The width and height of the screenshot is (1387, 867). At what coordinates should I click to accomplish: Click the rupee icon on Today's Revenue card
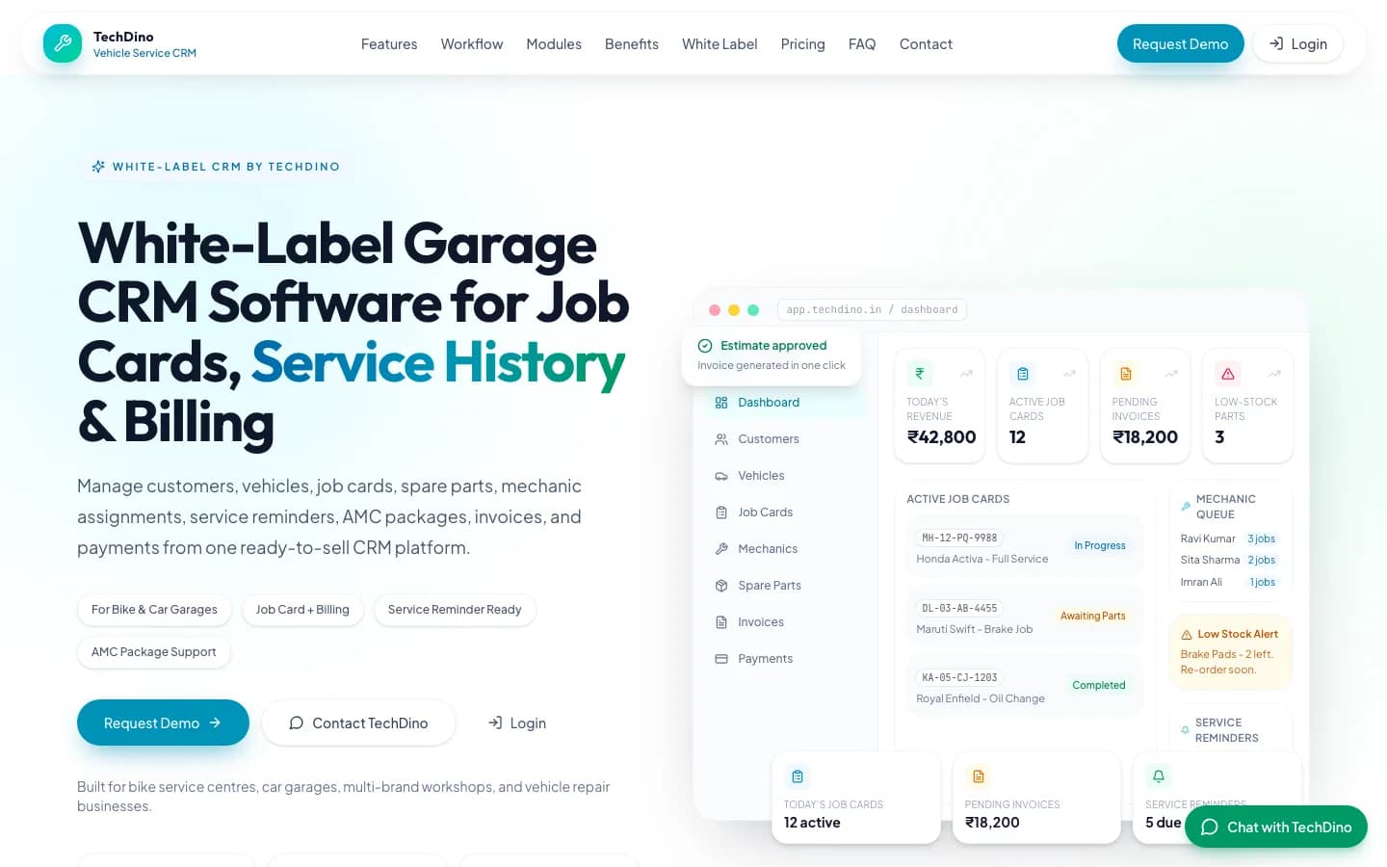click(920, 374)
